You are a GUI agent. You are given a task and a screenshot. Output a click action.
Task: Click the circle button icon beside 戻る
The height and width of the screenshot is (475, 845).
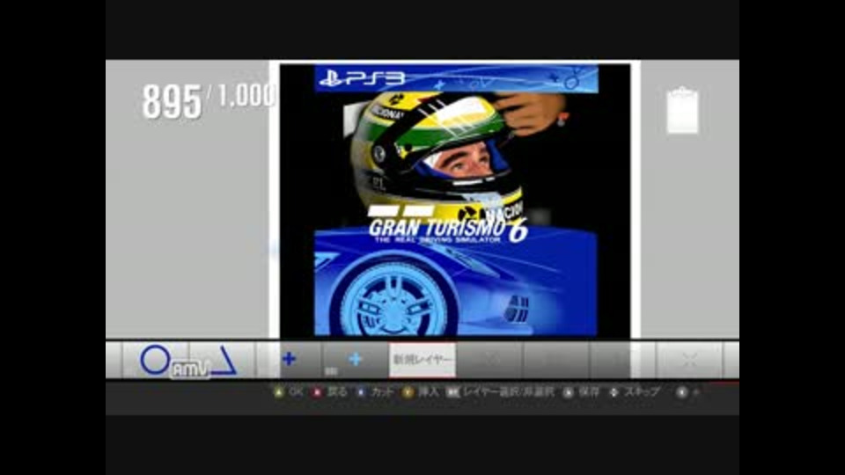[x=318, y=392]
